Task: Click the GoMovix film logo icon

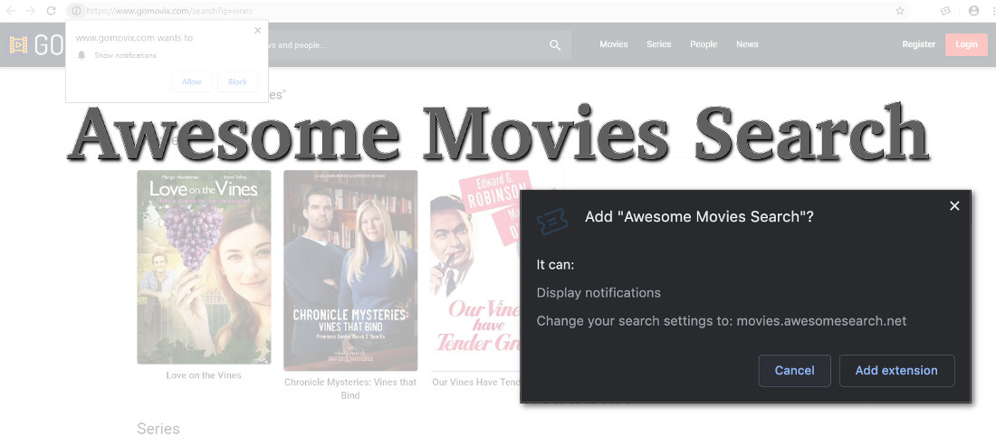Action: (18, 45)
